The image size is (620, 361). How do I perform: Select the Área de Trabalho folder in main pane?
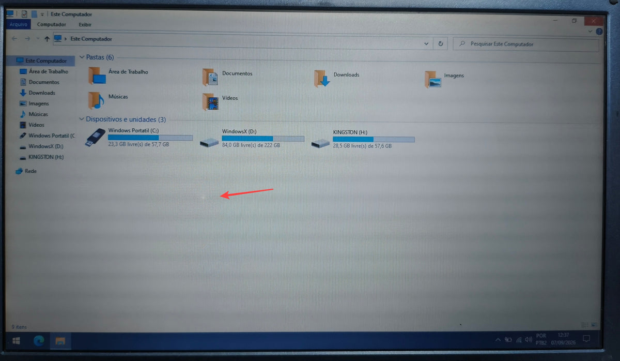point(118,75)
